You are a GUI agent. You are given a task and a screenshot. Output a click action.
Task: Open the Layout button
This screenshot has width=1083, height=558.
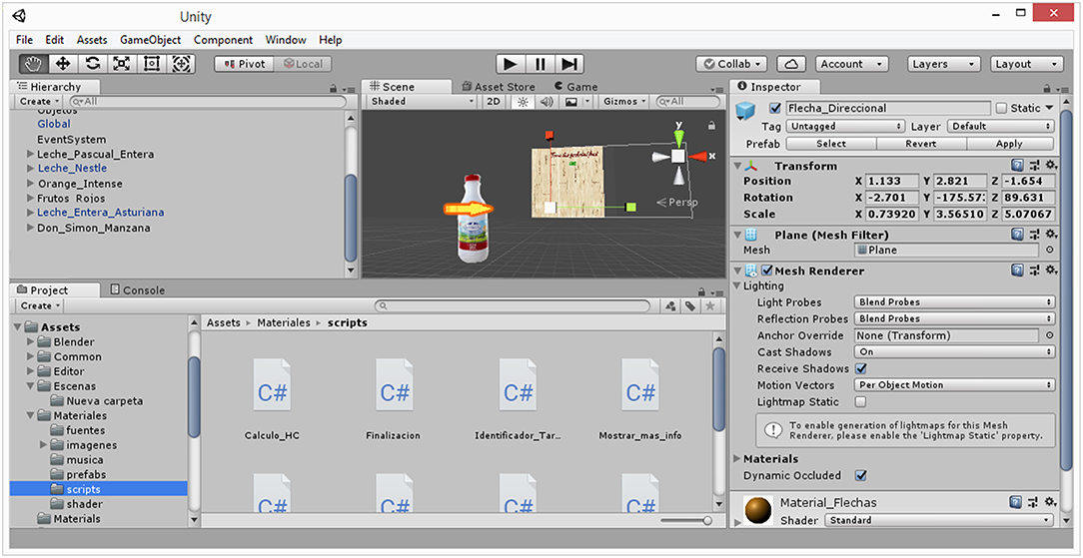coord(1026,64)
